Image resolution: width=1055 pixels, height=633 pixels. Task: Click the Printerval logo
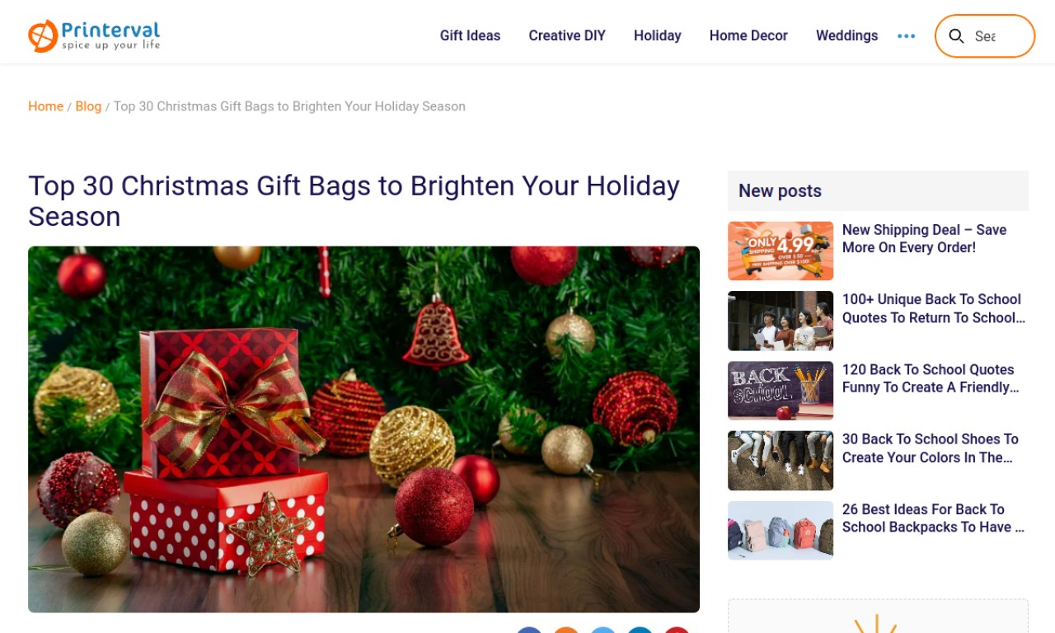click(x=94, y=35)
